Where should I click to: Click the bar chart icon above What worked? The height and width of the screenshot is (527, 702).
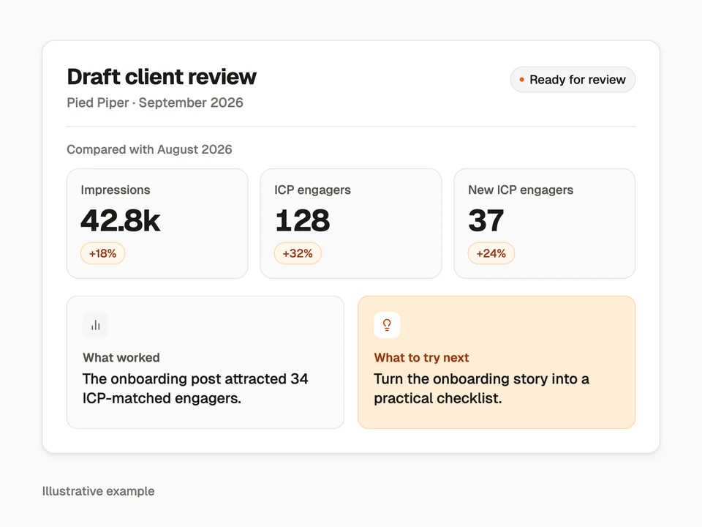(95, 325)
